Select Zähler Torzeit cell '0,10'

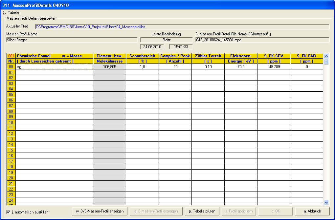click(x=208, y=67)
